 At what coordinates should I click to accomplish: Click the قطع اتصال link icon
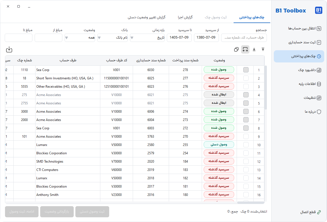pos(319,212)
